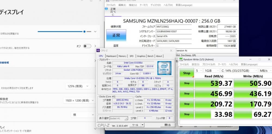272x134 pixels.
Task: Click Stop button beside 33.98 read result
Action: pyautogui.click(x=187, y=114)
